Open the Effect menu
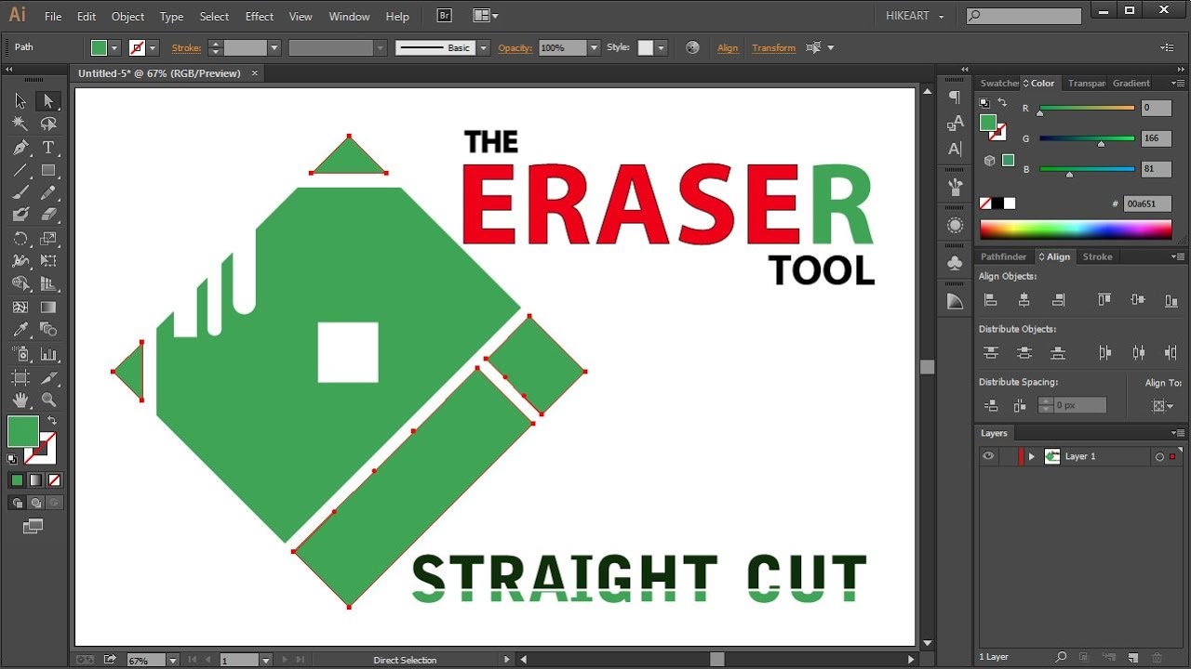 260,17
